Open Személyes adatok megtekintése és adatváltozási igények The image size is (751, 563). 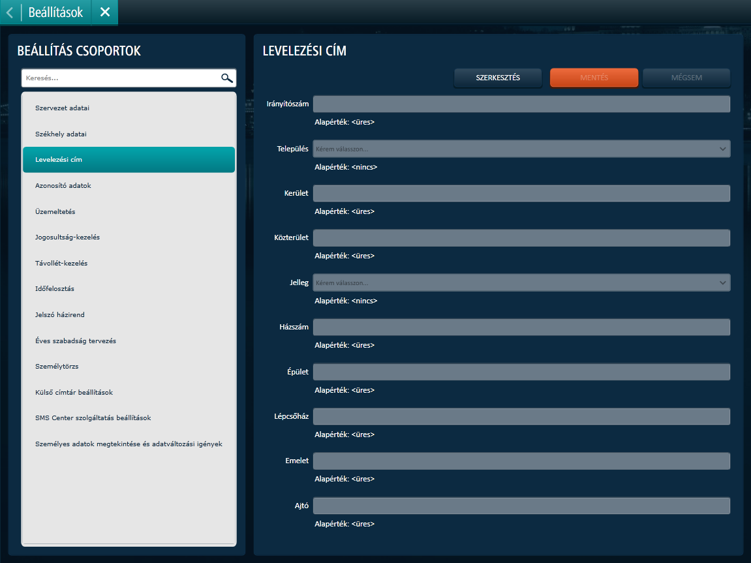(x=129, y=444)
